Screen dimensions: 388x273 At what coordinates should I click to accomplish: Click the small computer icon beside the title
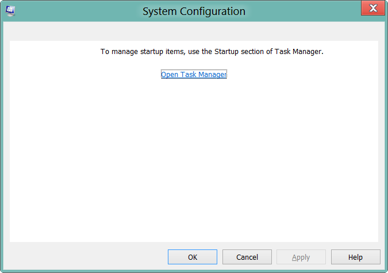coord(11,10)
